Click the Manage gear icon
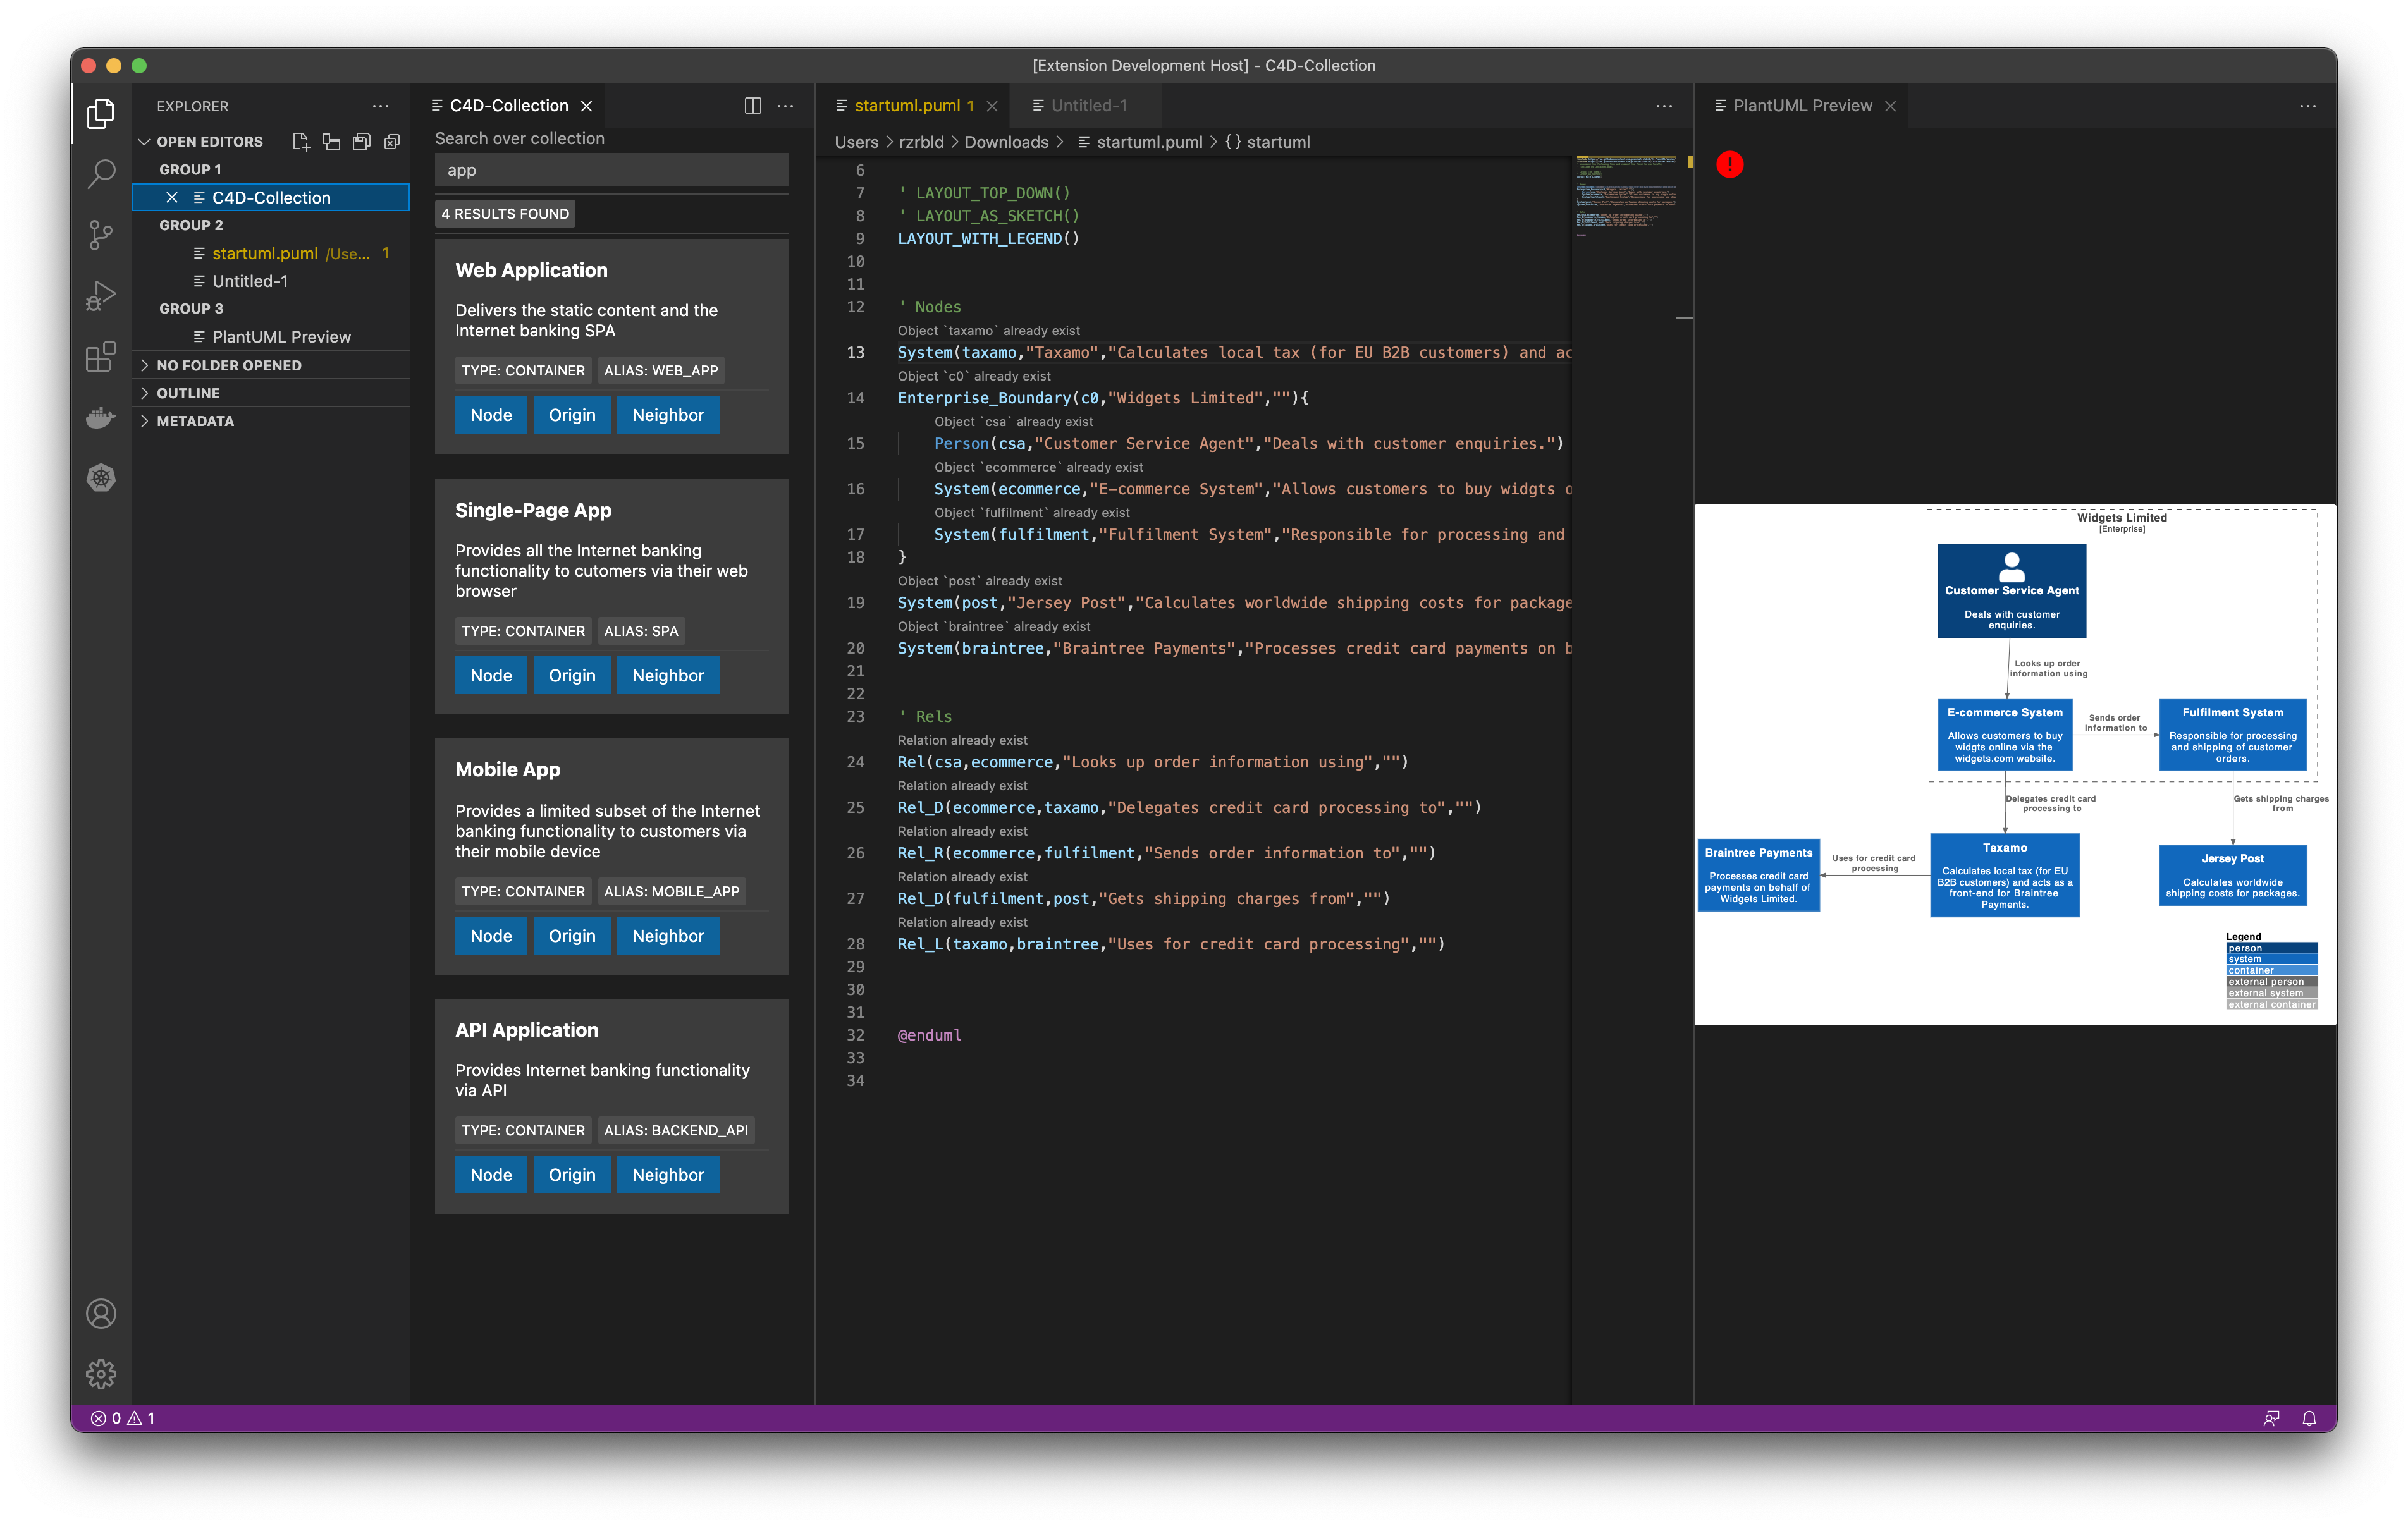The image size is (2408, 1526). pyautogui.click(x=101, y=1374)
